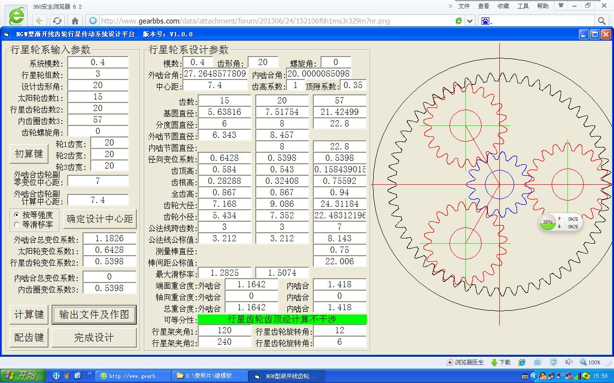This screenshot has width=614, height=383.
Task: Click the IE quick launch icon
Action: [78, 376]
